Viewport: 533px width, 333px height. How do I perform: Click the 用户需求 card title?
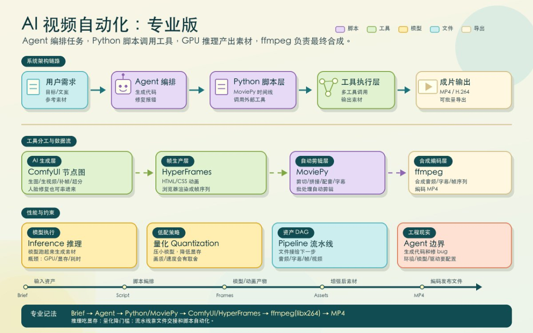click(61, 82)
